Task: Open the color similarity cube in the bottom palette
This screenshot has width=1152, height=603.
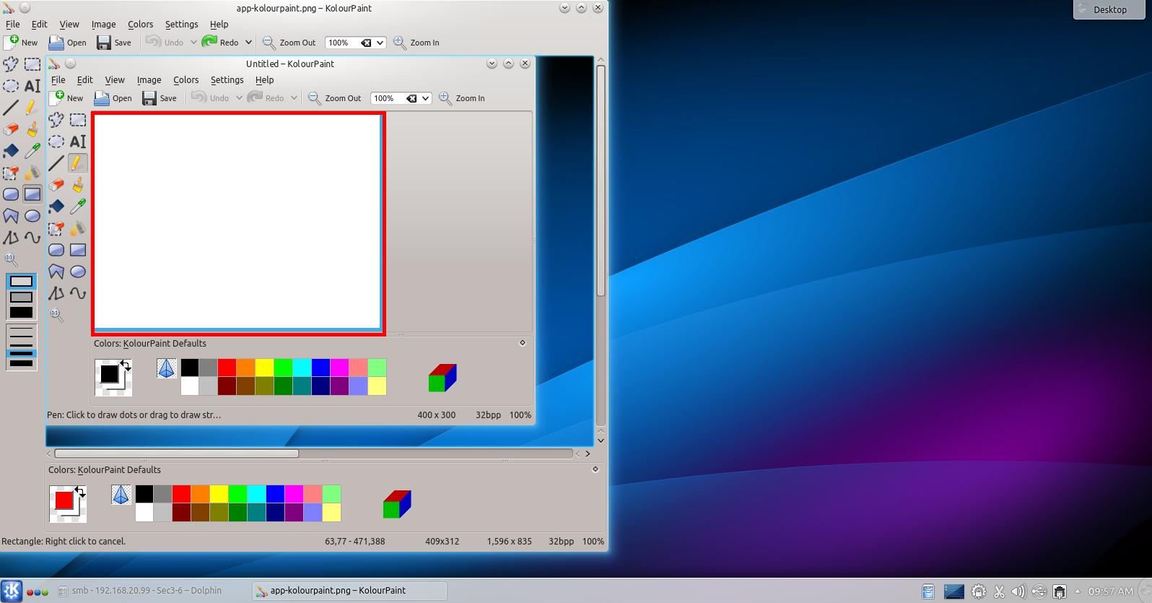Action: 397,504
